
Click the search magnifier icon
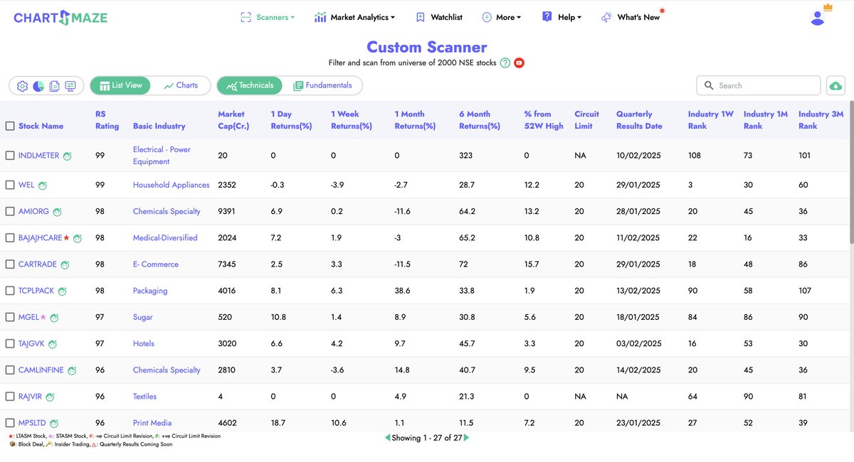[709, 85]
